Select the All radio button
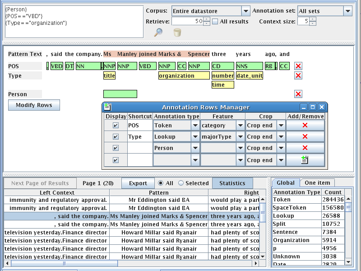This screenshot has width=361, height=271. (x=161, y=183)
